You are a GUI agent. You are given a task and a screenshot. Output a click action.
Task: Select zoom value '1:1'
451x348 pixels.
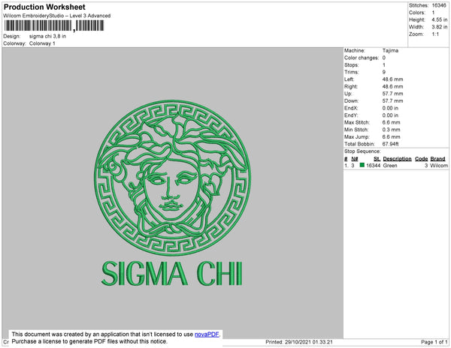(x=435, y=34)
